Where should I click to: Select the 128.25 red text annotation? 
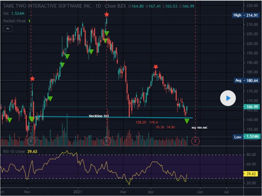pyautogui.click(x=141, y=122)
